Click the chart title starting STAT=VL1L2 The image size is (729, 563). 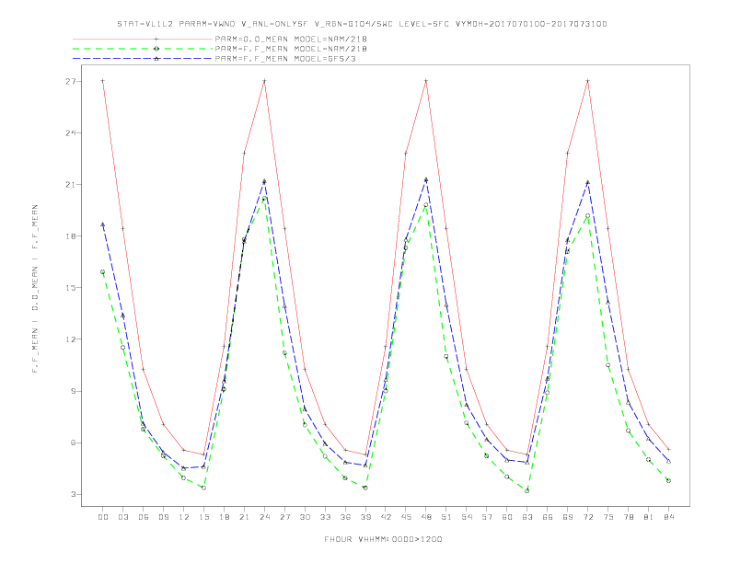pyautogui.click(x=362, y=24)
